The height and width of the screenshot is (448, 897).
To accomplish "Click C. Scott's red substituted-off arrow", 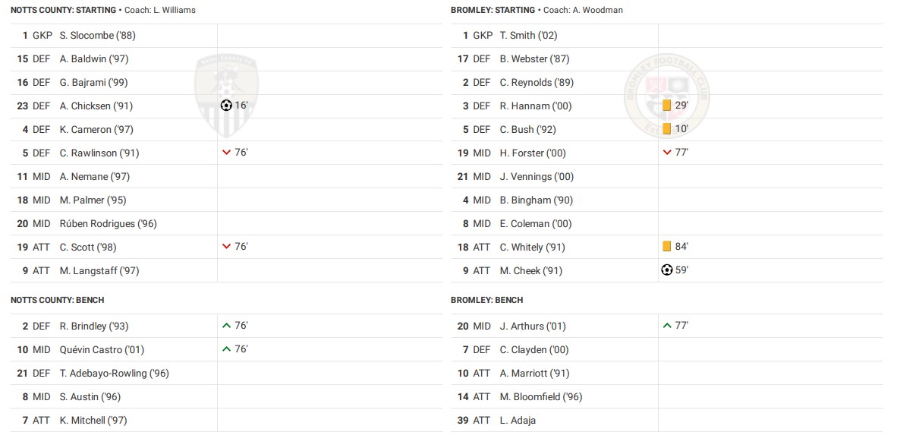I will click(x=226, y=247).
